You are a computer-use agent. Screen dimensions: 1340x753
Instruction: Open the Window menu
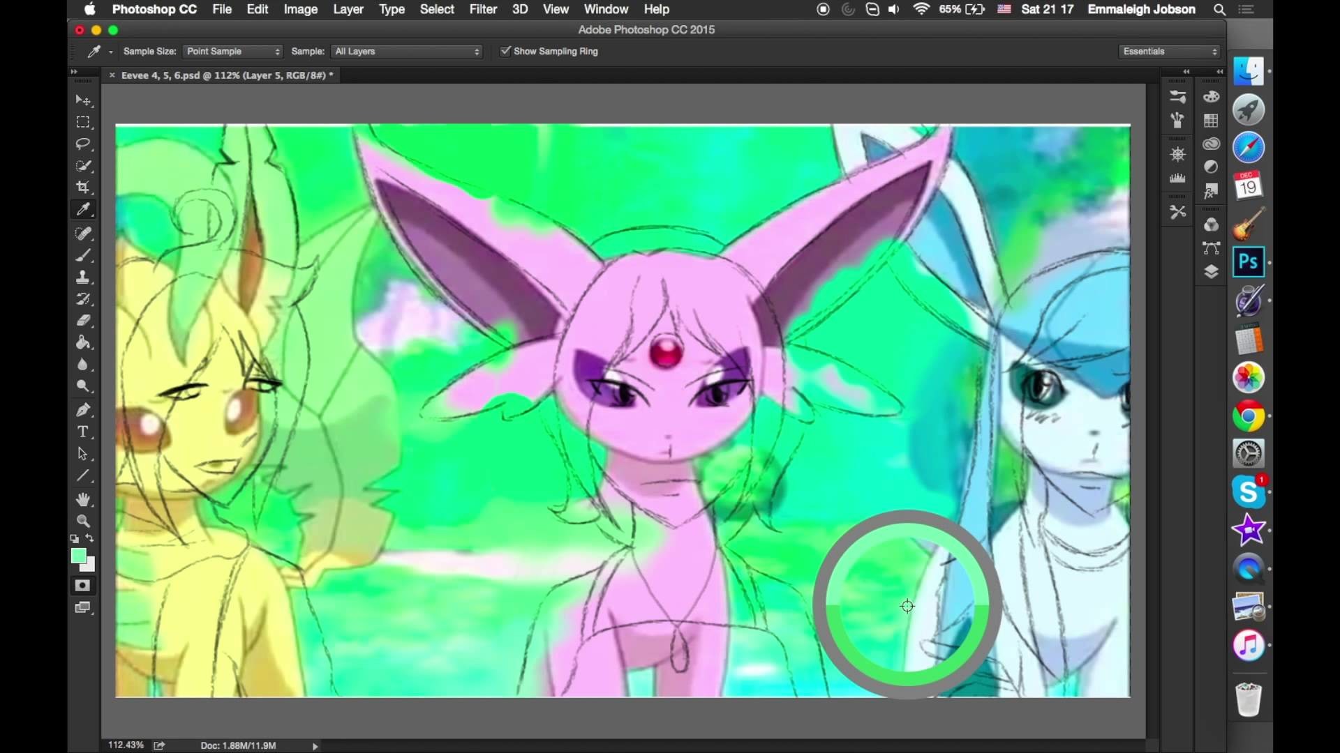tap(606, 9)
